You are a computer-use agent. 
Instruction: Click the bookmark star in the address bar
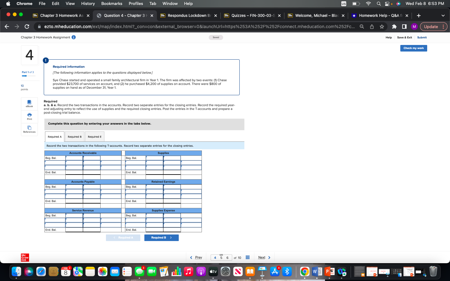[x=382, y=27]
